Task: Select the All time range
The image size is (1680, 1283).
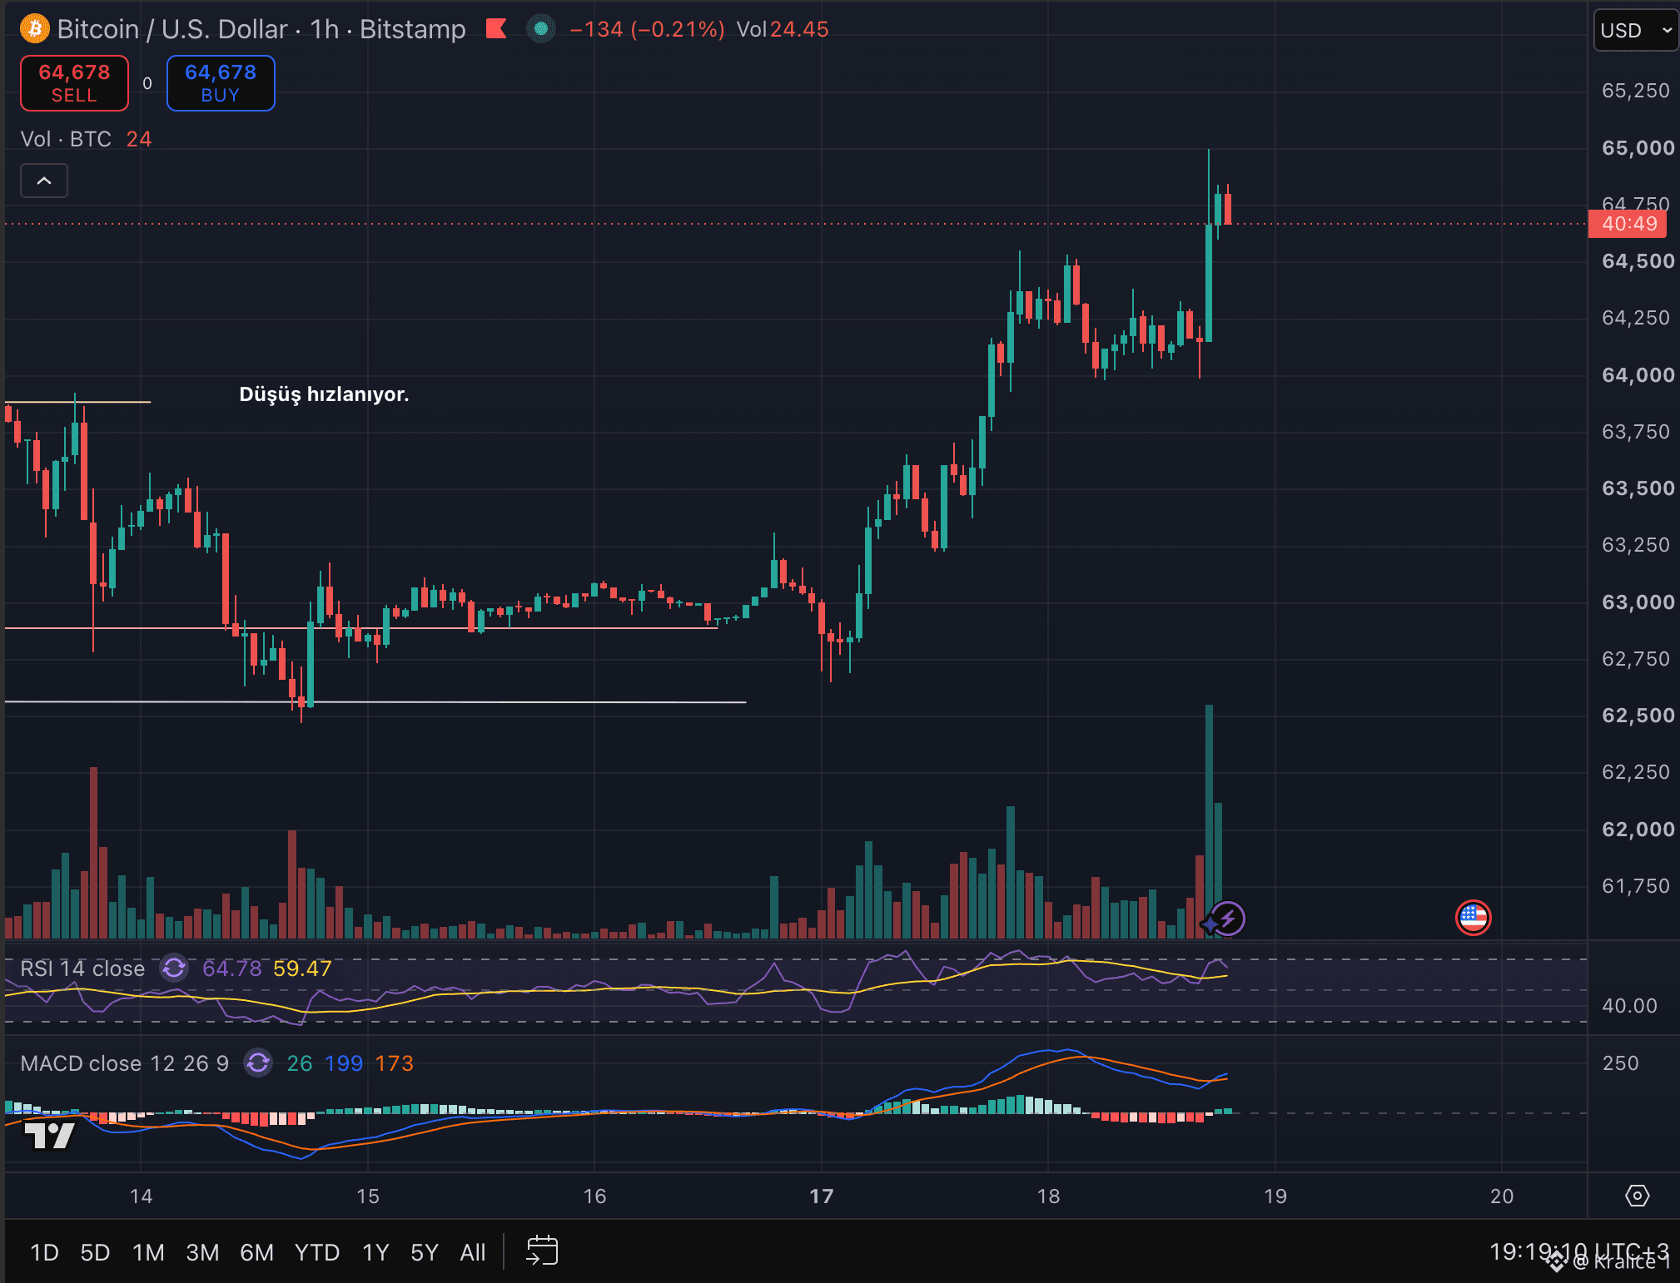Action: (x=473, y=1252)
